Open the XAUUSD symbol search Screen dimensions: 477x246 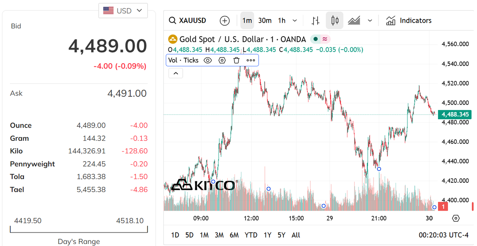pos(188,21)
